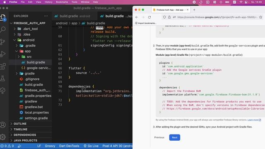Close the Firebase Auth App tab
The image size is (265, 149).
pyautogui.click(x=188, y=10)
